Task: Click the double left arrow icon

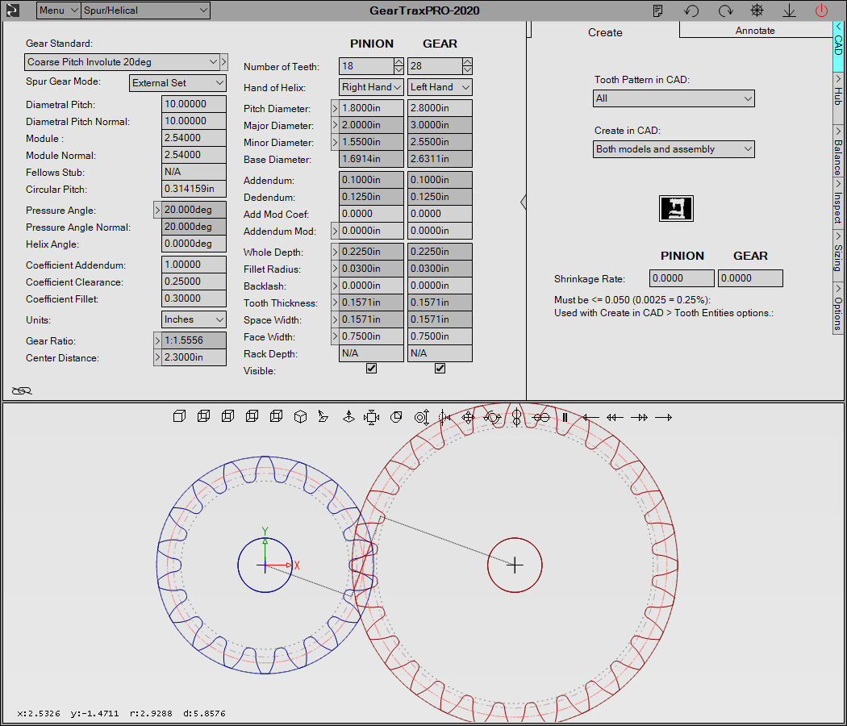Action: point(615,417)
